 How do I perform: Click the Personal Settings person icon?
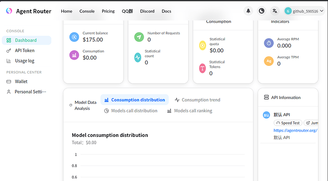coord(9,92)
